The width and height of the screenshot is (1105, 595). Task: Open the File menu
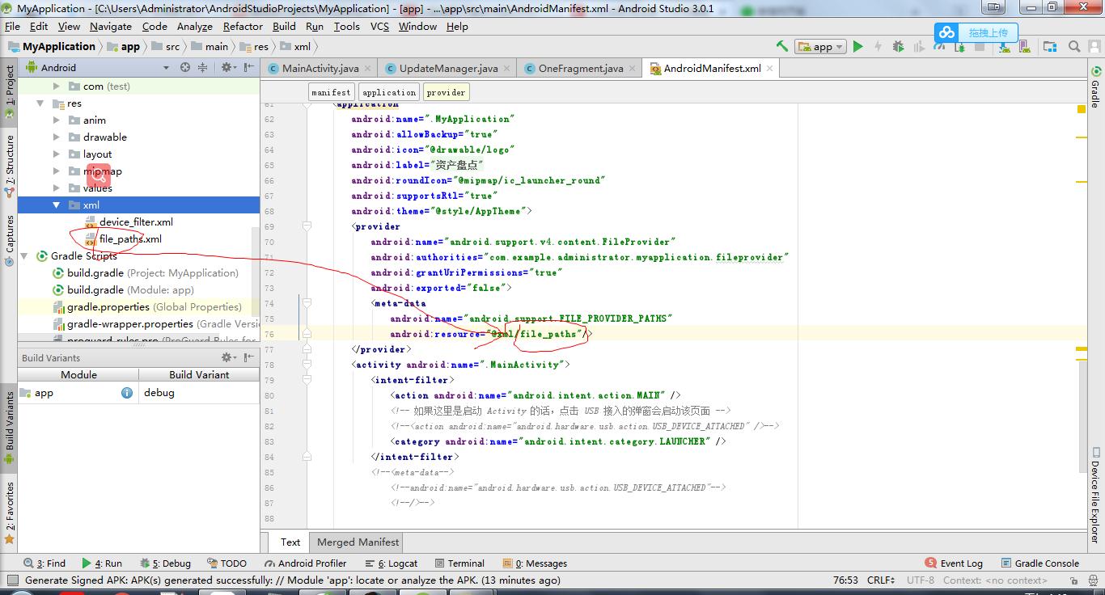click(12, 26)
